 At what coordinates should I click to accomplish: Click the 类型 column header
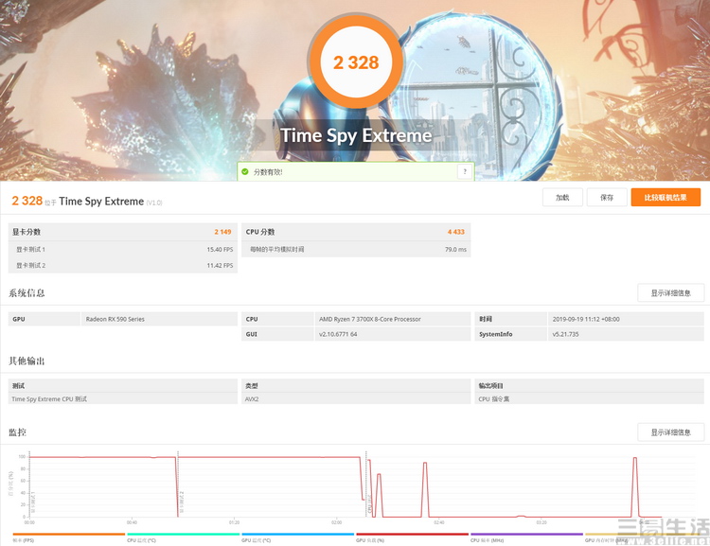click(356, 386)
